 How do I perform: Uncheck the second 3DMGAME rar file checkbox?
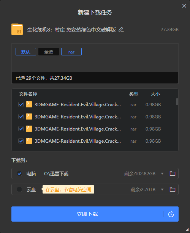coord(21,116)
